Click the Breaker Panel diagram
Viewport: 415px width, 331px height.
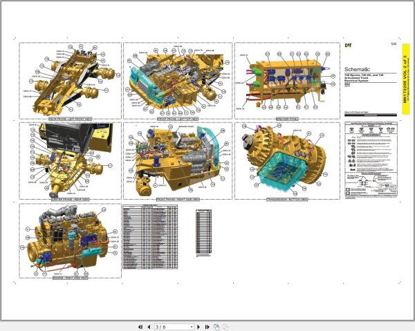[x=287, y=81]
